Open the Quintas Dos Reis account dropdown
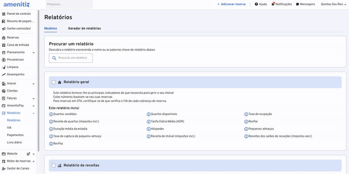The width and height of the screenshot is (349, 174). click(x=333, y=4)
